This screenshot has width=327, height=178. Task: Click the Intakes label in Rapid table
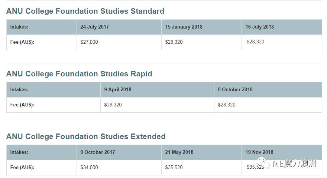pos(19,89)
